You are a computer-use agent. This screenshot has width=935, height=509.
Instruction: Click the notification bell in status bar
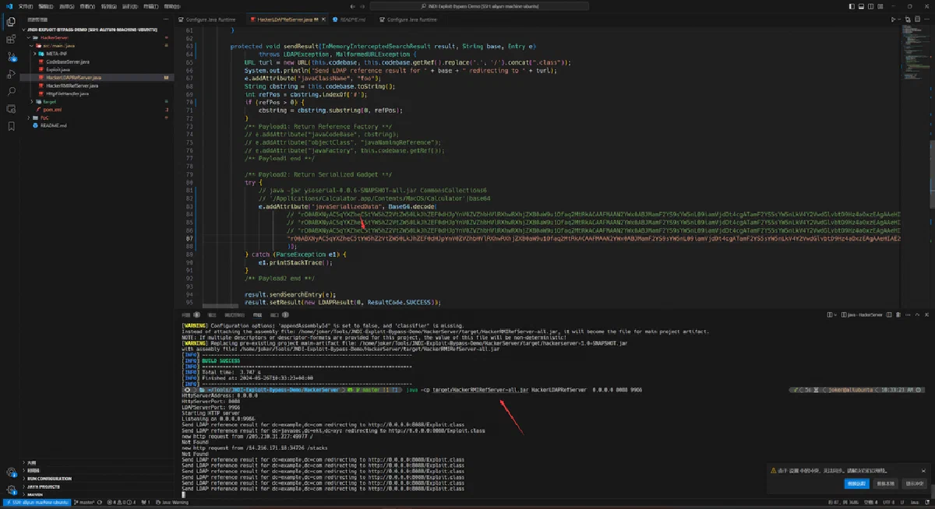pos(927,502)
